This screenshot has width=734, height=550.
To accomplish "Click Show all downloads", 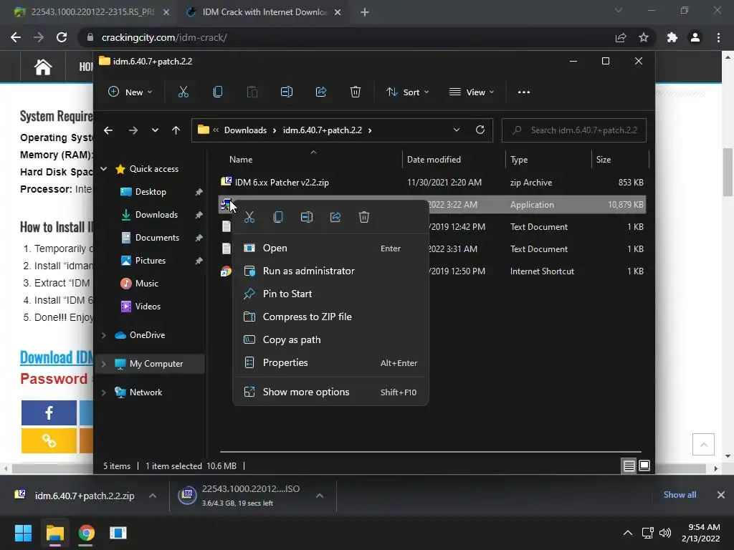I will (680, 494).
